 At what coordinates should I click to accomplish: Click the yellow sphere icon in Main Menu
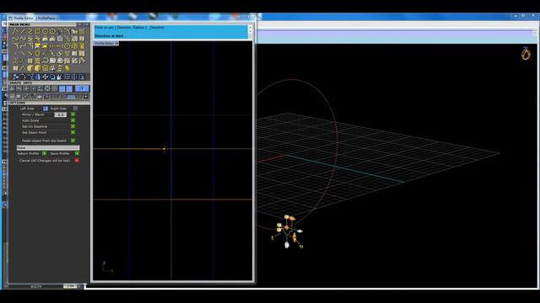pos(67,68)
